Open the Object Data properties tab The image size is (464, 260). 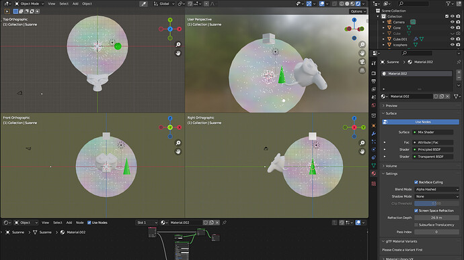(374, 166)
